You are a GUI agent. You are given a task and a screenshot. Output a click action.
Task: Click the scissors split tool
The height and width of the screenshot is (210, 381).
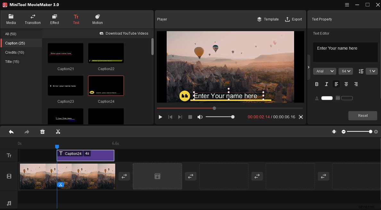click(x=58, y=132)
